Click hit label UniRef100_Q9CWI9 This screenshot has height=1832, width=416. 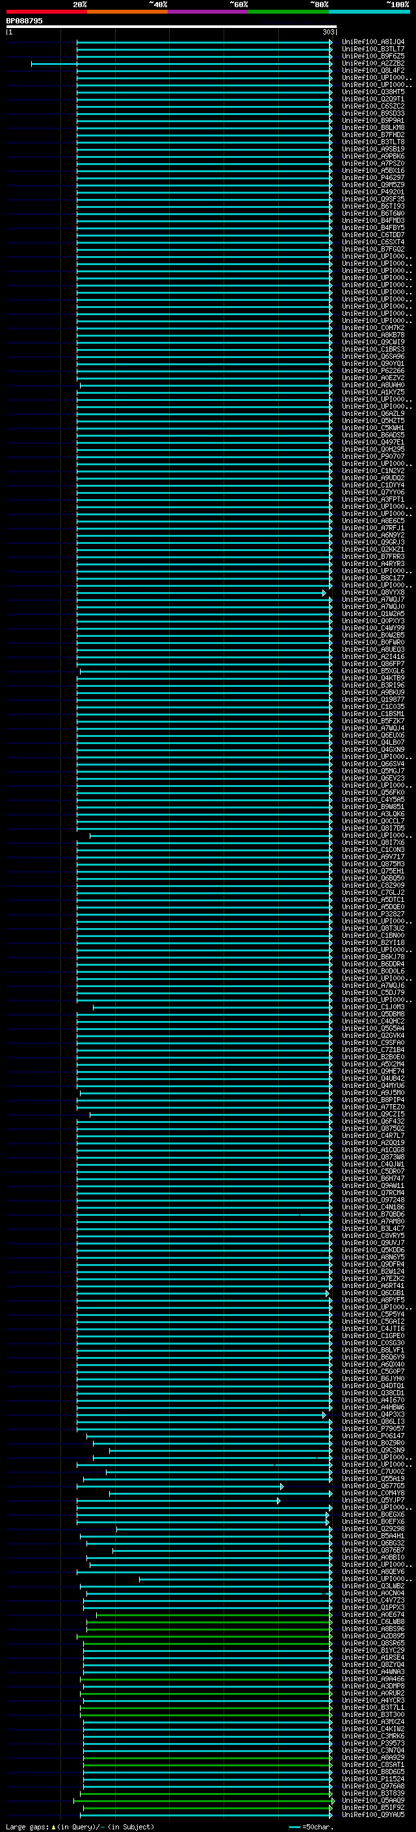pos(372,342)
